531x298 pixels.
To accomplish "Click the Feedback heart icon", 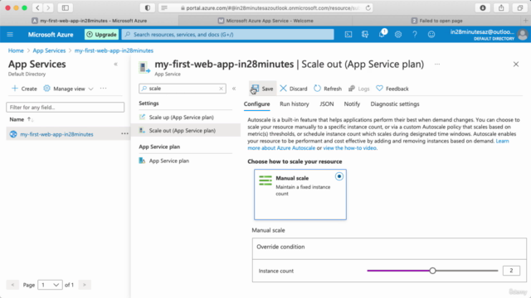I will pyautogui.click(x=379, y=89).
